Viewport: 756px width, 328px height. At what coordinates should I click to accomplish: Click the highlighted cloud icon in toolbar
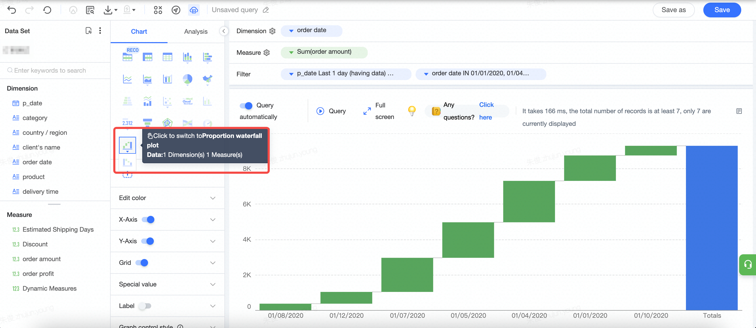[x=194, y=10]
